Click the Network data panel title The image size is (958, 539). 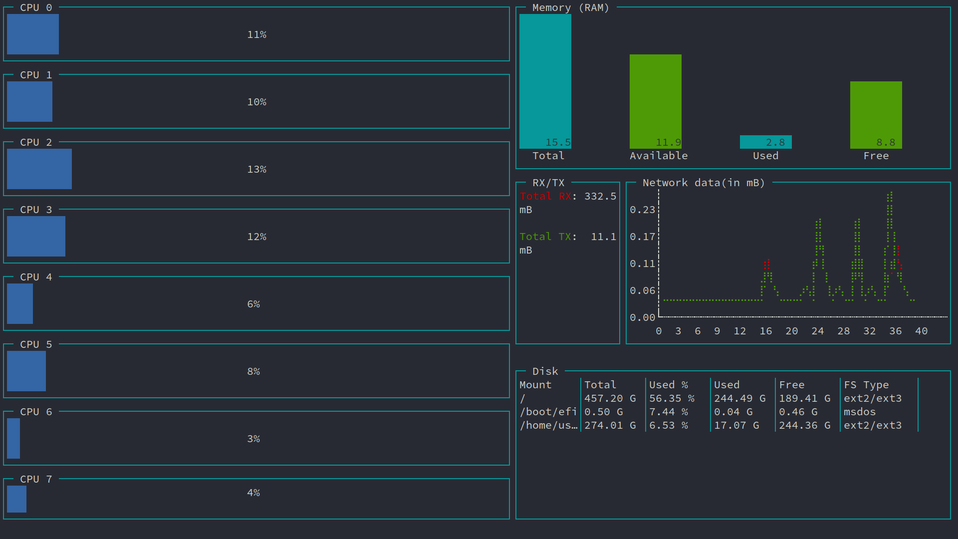coord(704,183)
